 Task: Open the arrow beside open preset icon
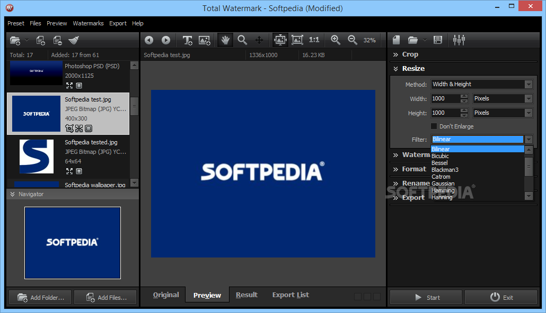coord(425,40)
